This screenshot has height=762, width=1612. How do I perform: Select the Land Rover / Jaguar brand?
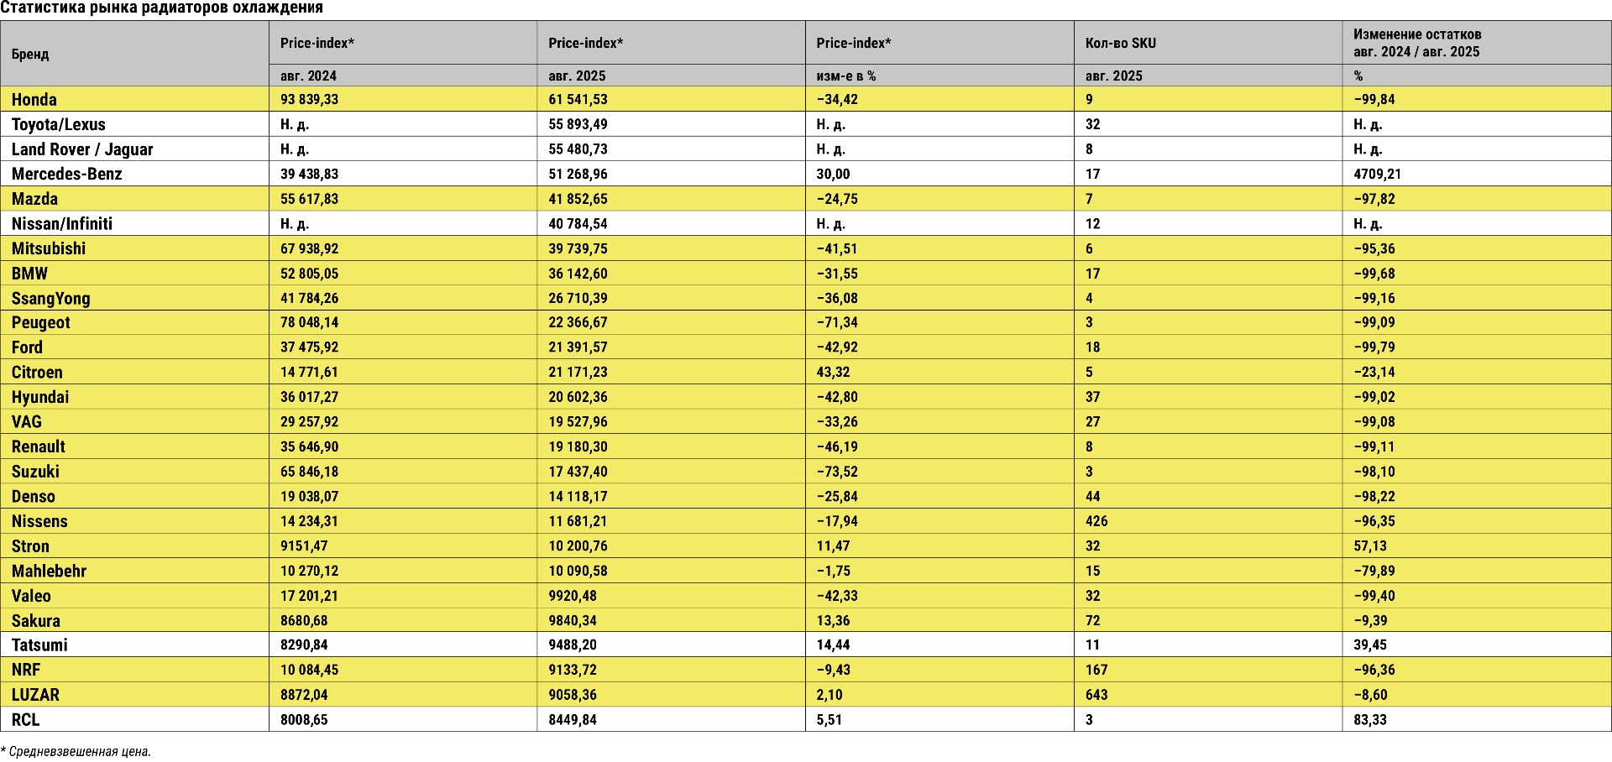point(82,150)
